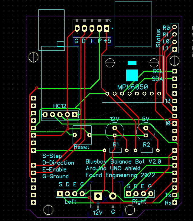Select the SDA header pad
193x221 pixels.
point(174,79)
